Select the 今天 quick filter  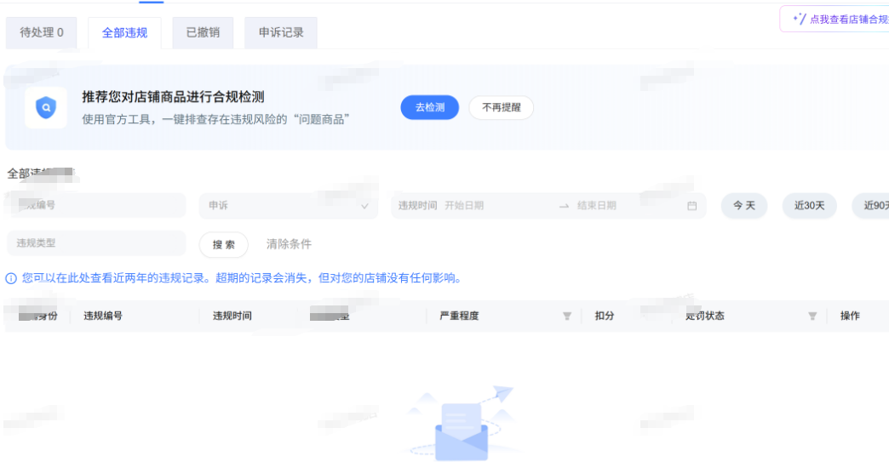[x=744, y=206]
